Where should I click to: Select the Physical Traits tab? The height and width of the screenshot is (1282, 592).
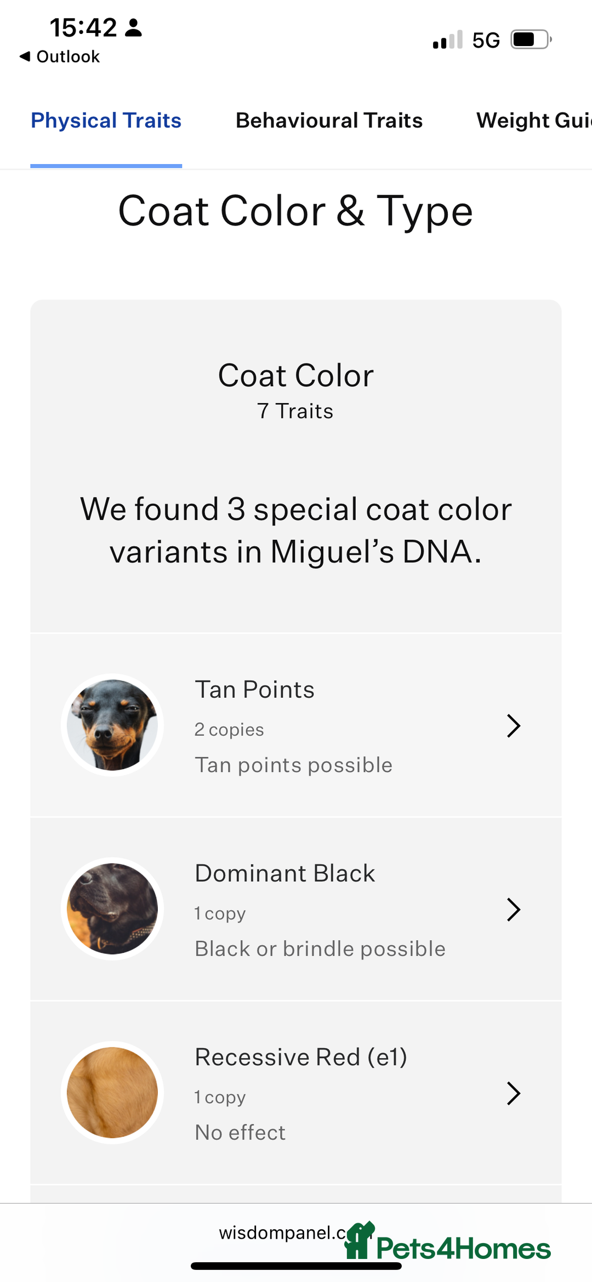[x=106, y=121]
